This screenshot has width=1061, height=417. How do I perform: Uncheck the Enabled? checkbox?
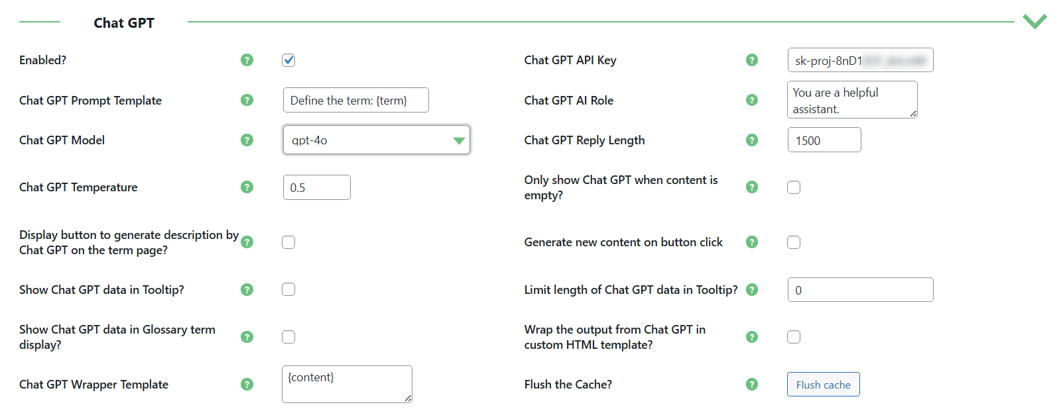click(x=288, y=60)
